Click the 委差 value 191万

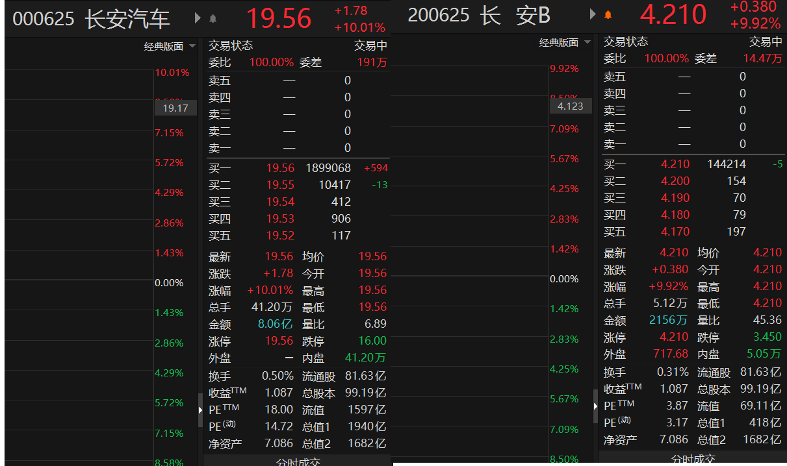coord(372,63)
